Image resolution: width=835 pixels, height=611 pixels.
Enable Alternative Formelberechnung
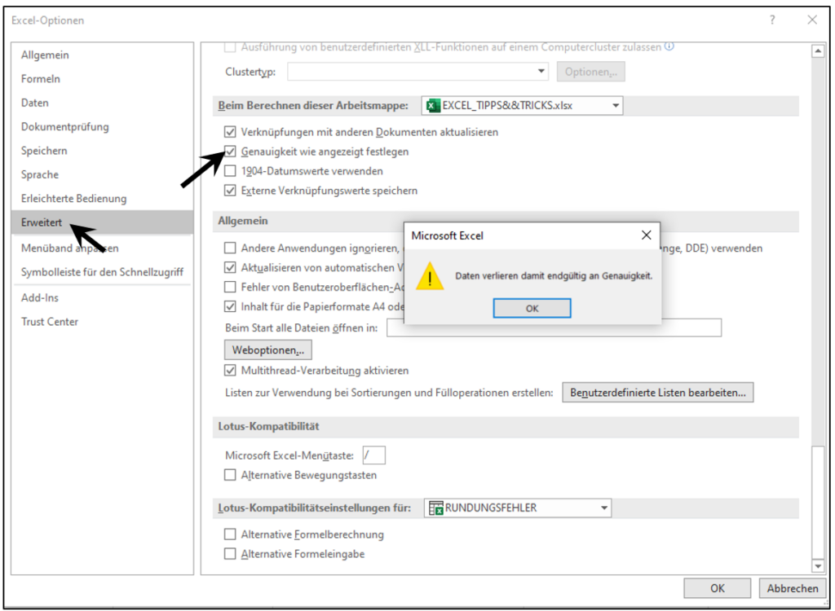(230, 534)
